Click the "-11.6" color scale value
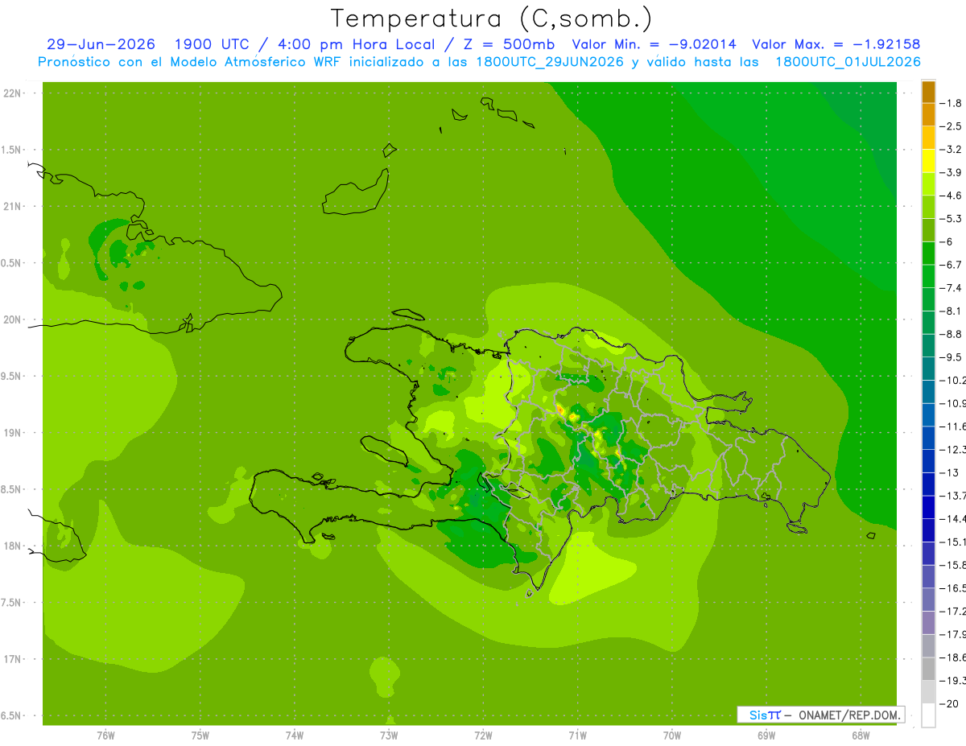This screenshot has width=966, height=746. pyautogui.click(x=953, y=426)
